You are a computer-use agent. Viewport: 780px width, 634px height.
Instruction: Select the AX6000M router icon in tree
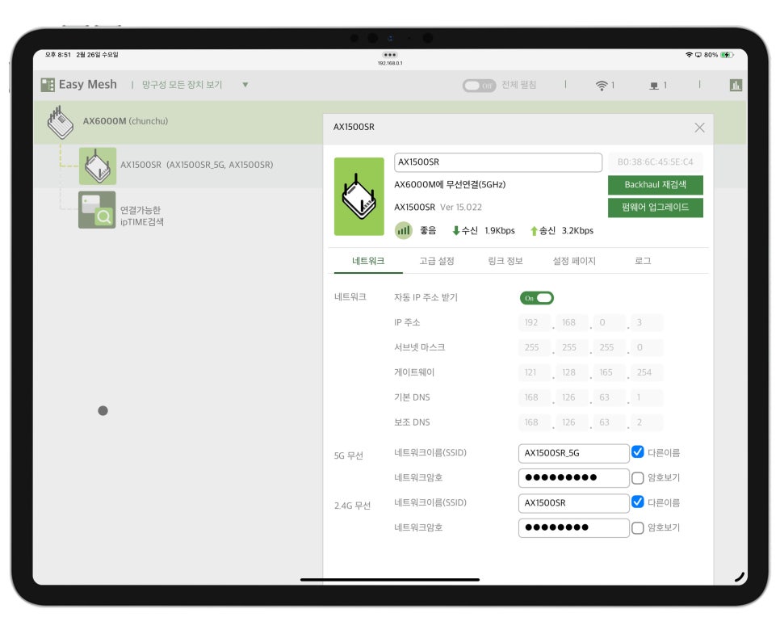click(61, 123)
